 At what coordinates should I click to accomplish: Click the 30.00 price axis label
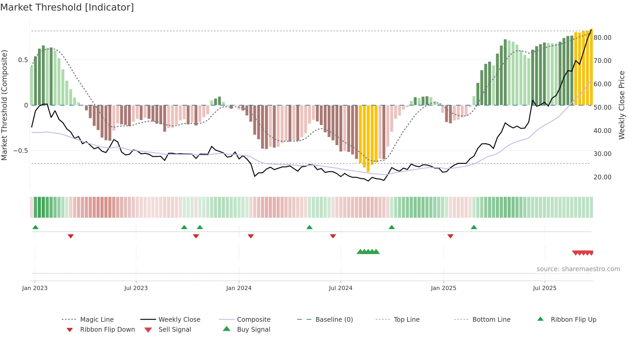(603, 154)
